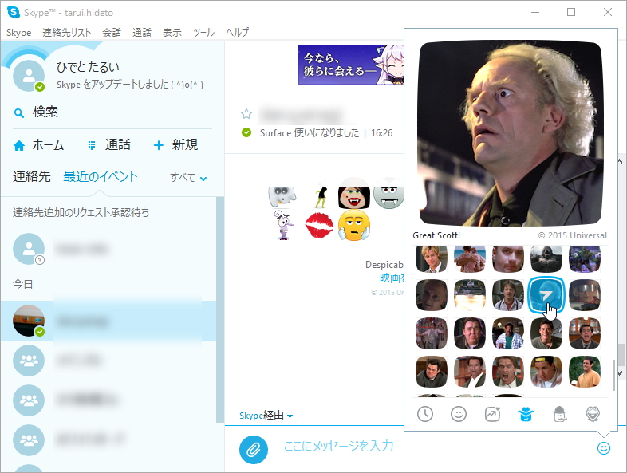Select the Hulk Moji thumbnail
This screenshot has height=473, width=627.
tap(585, 258)
